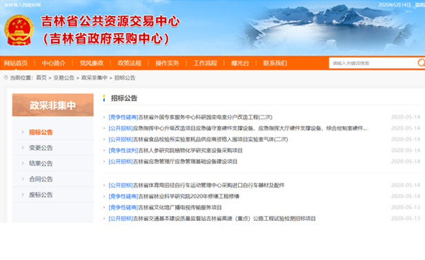425x260 pixels.
Task: Open 吉林人参研究院 equipment procurement notice
Action: click(175, 151)
